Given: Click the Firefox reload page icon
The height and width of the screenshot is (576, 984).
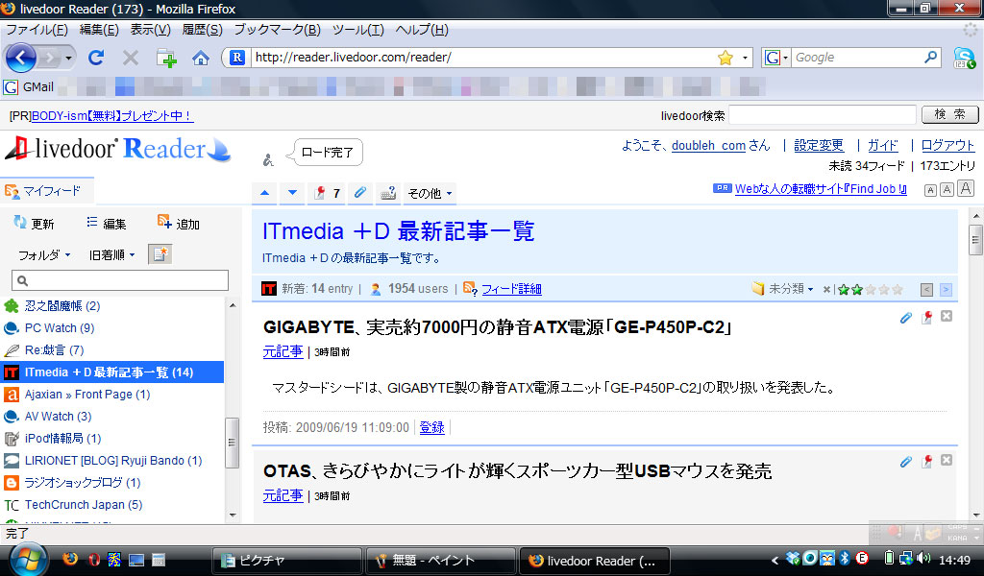Looking at the screenshot, I should [x=96, y=58].
